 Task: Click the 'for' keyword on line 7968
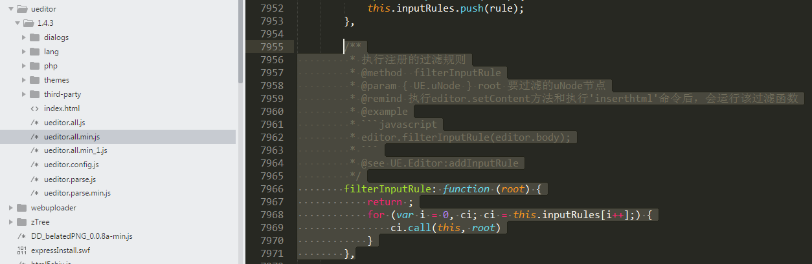376,214
